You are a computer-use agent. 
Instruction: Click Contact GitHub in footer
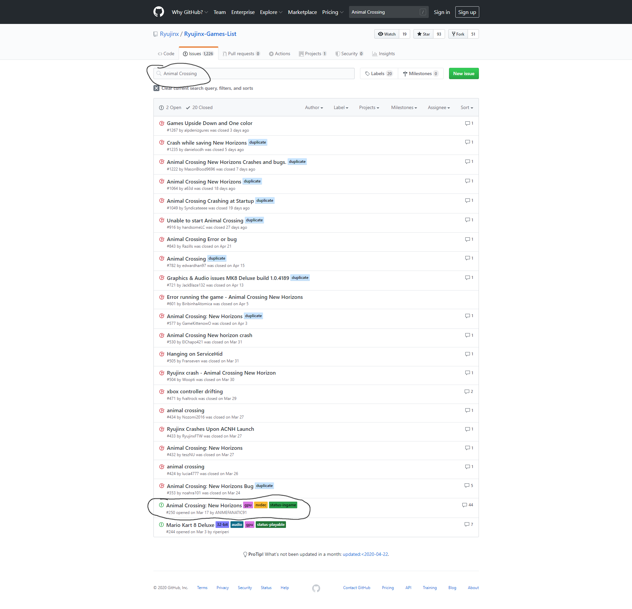coord(357,588)
